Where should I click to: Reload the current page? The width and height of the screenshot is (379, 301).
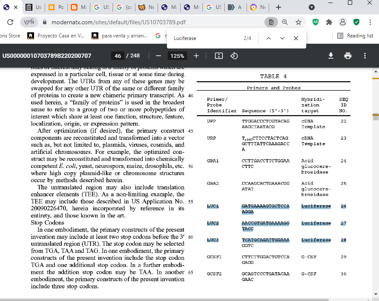pos(10,22)
